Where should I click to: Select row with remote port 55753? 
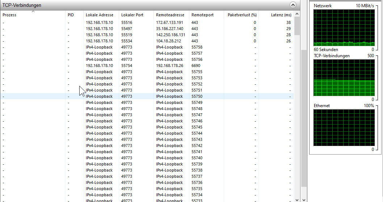coord(147,78)
